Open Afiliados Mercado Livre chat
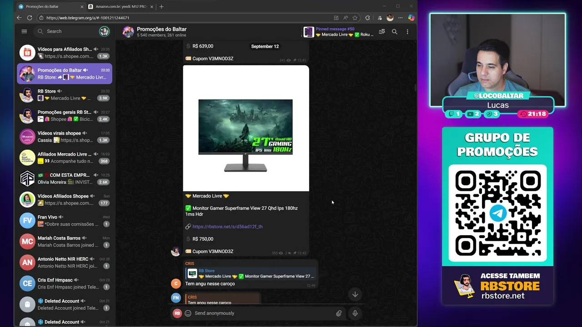 tap(65, 158)
